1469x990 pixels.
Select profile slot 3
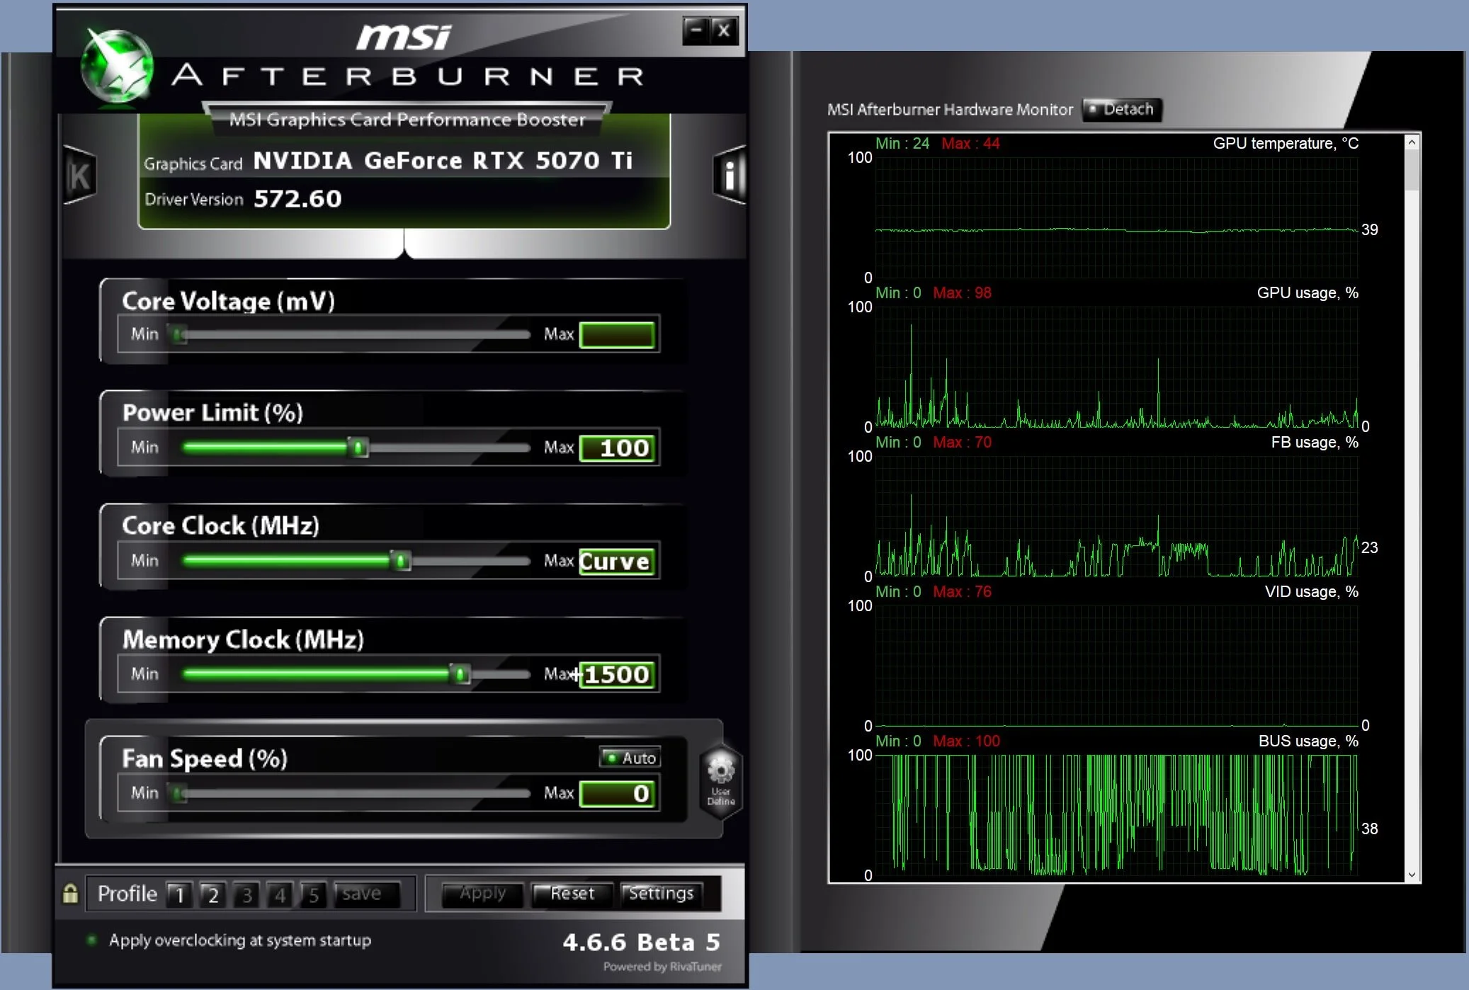point(246,894)
